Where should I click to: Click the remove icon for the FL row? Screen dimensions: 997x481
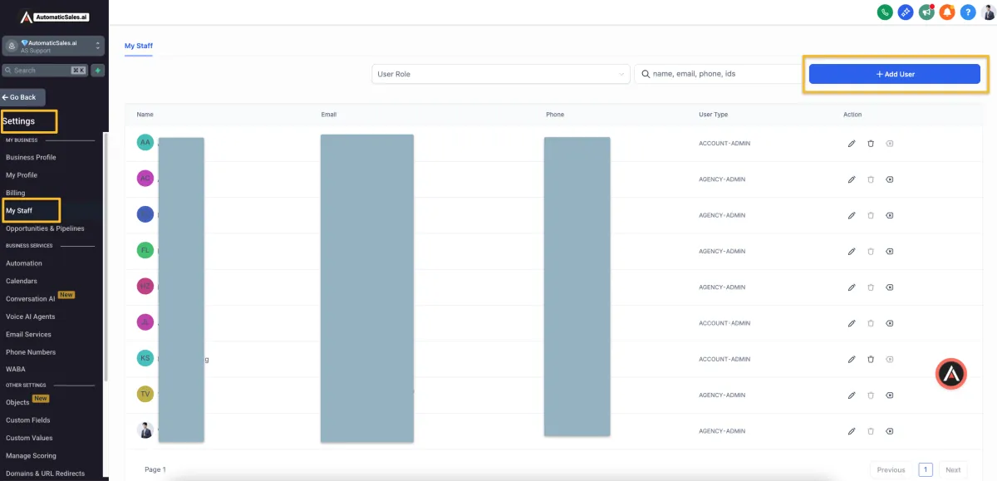(889, 251)
